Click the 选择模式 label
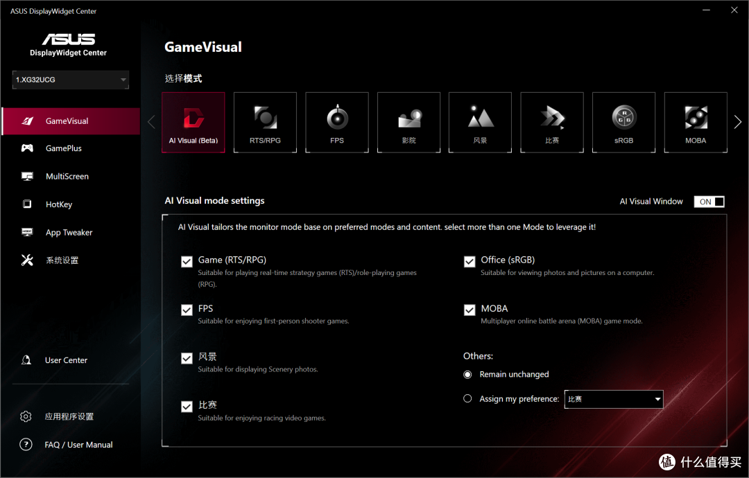This screenshot has height=478, width=749. click(x=183, y=78)
